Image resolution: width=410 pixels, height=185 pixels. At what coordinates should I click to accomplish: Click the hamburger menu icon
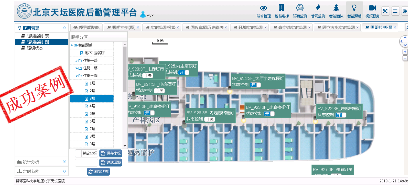point(395,11)
